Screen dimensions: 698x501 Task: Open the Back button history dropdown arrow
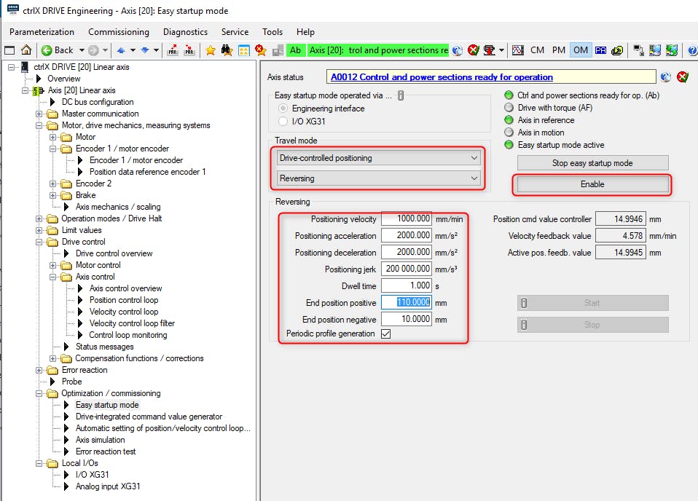click(82, 50)
